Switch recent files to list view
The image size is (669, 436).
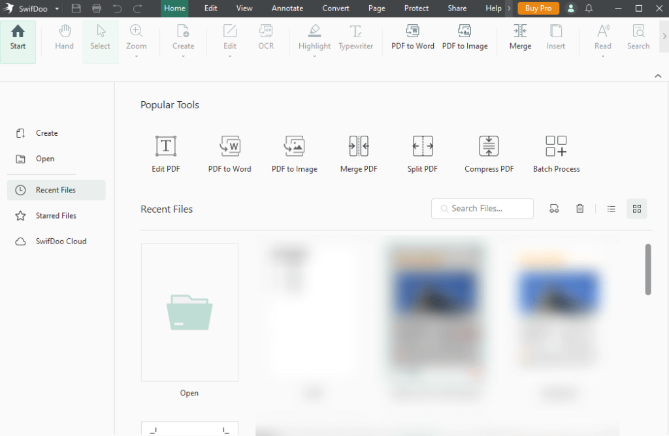click(611, 208)
